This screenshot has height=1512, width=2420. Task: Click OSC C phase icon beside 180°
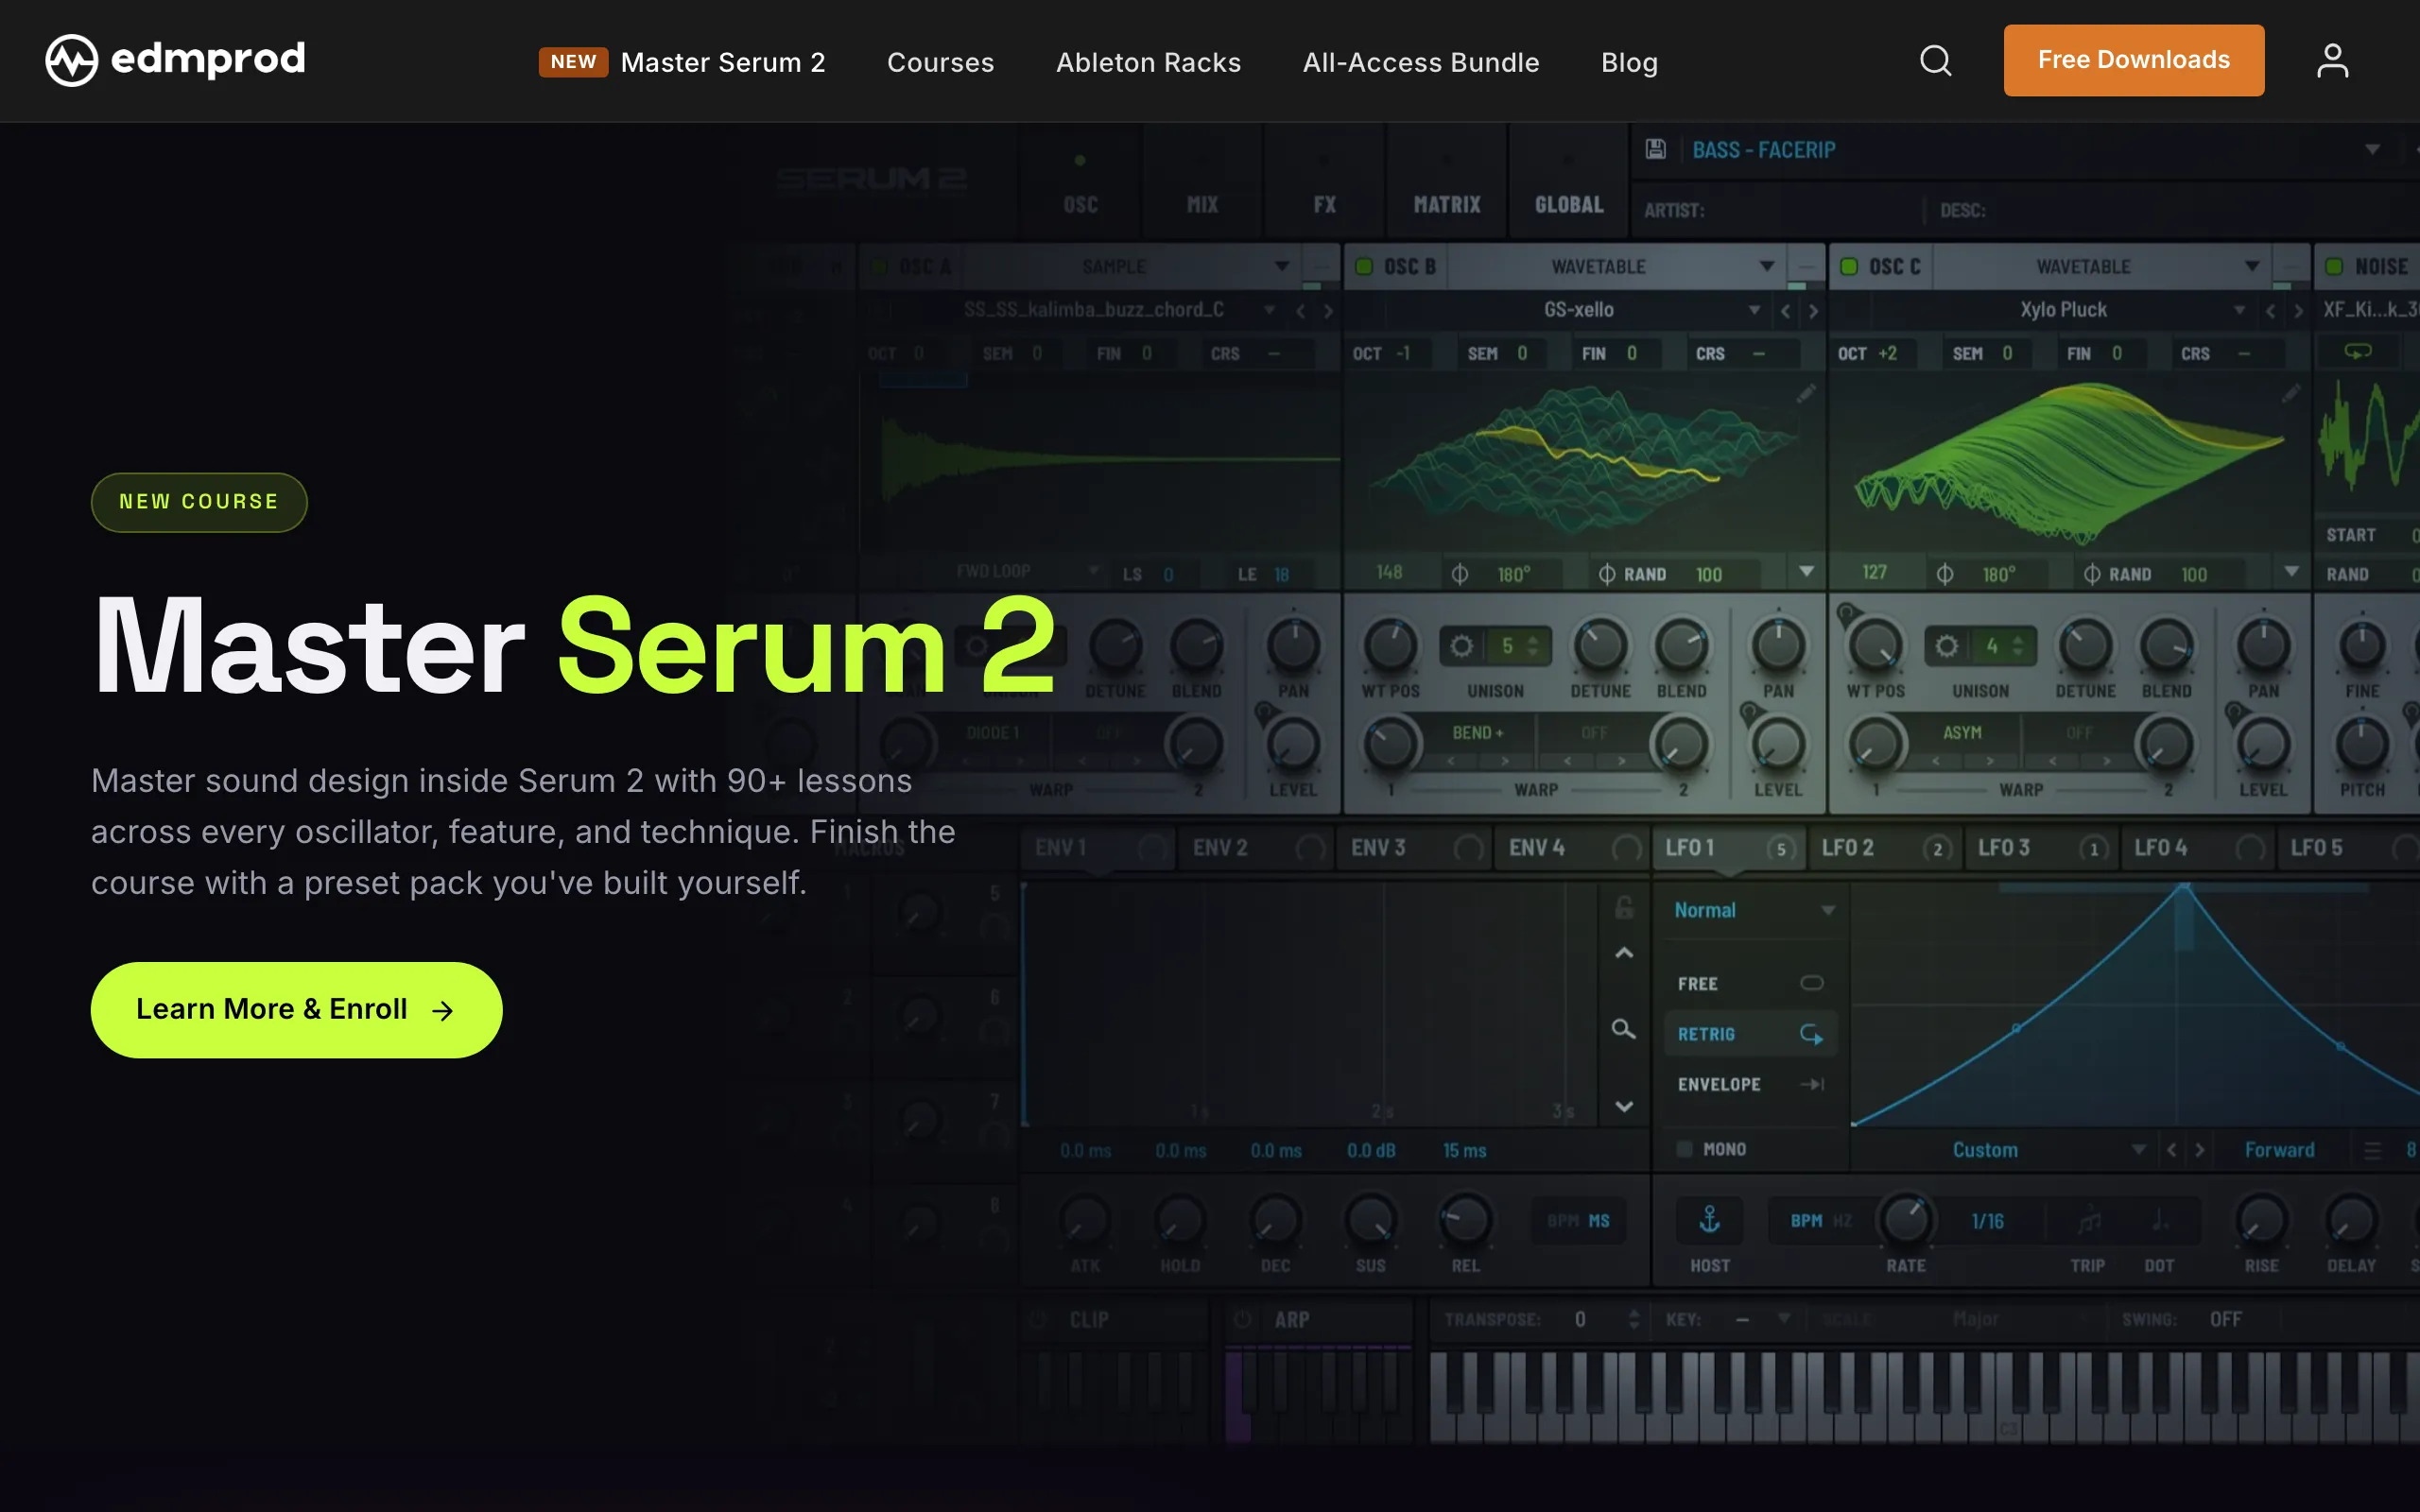tap(1945, 574)
